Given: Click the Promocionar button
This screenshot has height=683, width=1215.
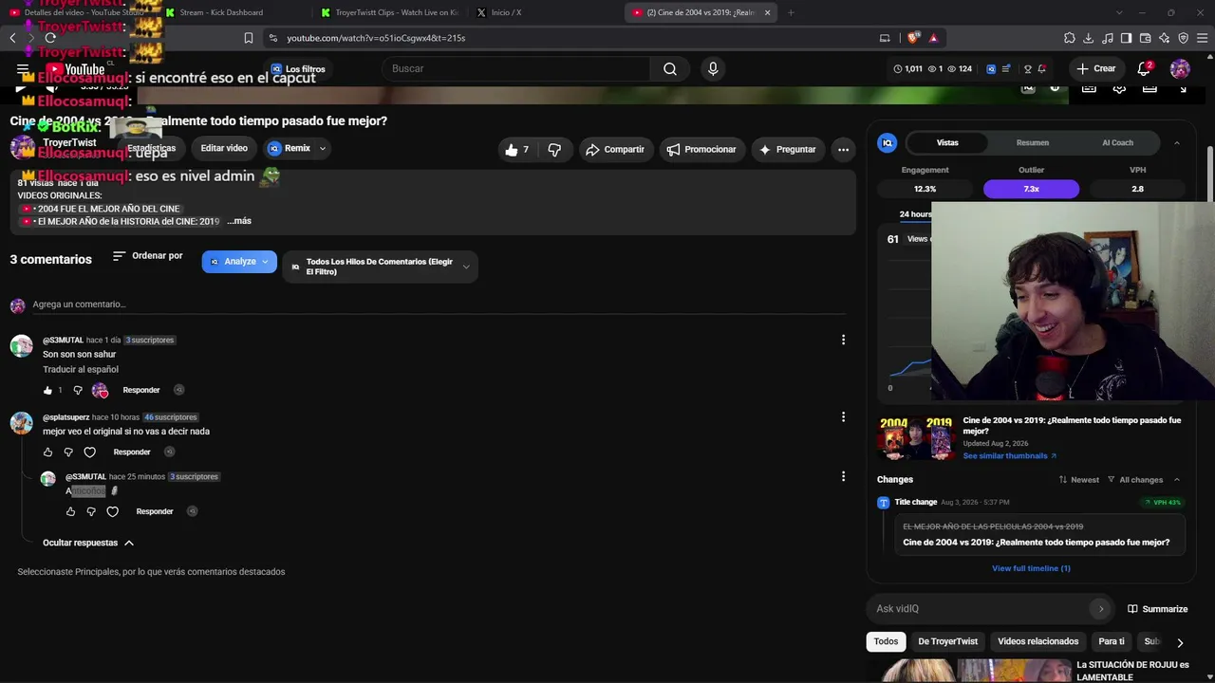Looking at the screenshot, I should [701, 149].
